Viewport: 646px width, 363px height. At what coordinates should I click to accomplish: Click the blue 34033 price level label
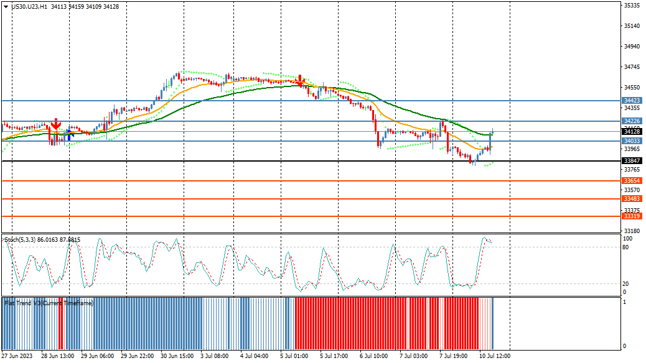pos(632,140)
